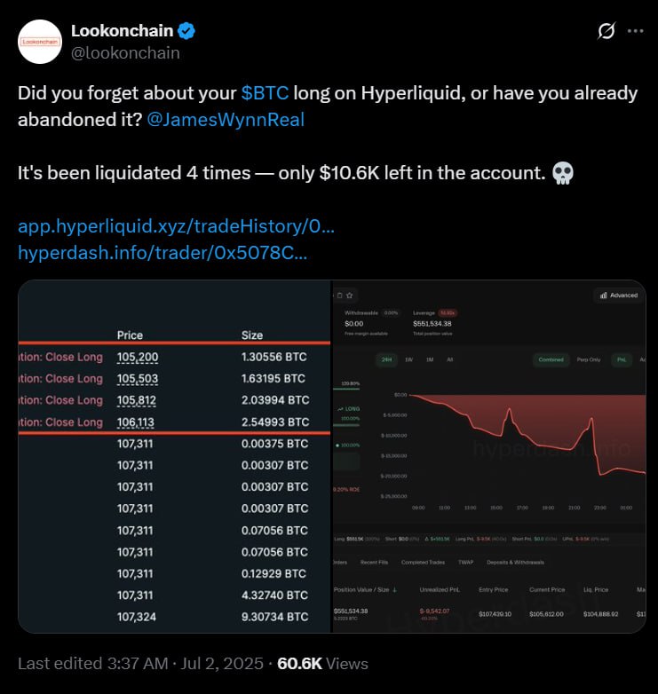Click the blue verified badge

click(186, 31)
